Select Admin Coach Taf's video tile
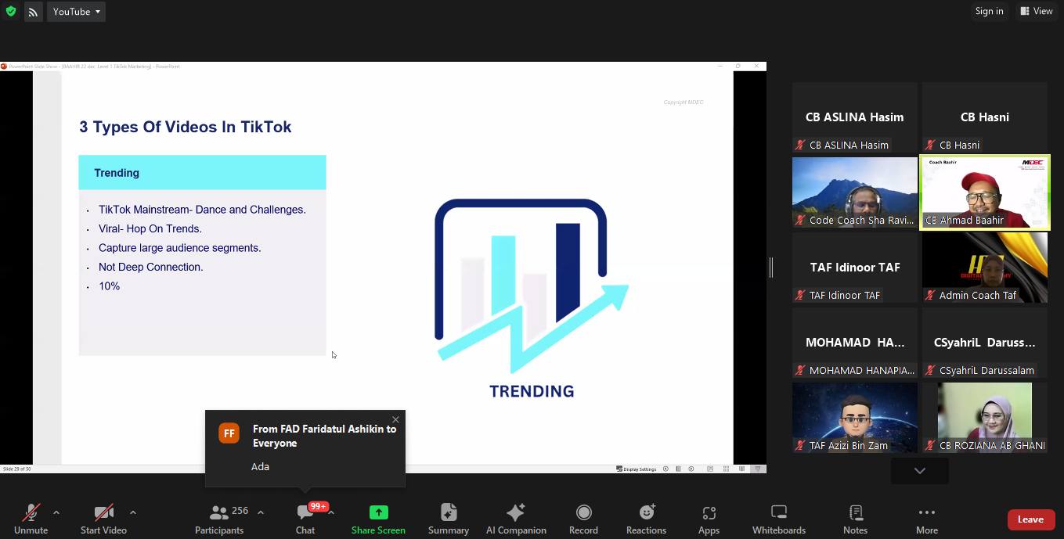This screenshot has width=1064, height=539. [985, 268]
